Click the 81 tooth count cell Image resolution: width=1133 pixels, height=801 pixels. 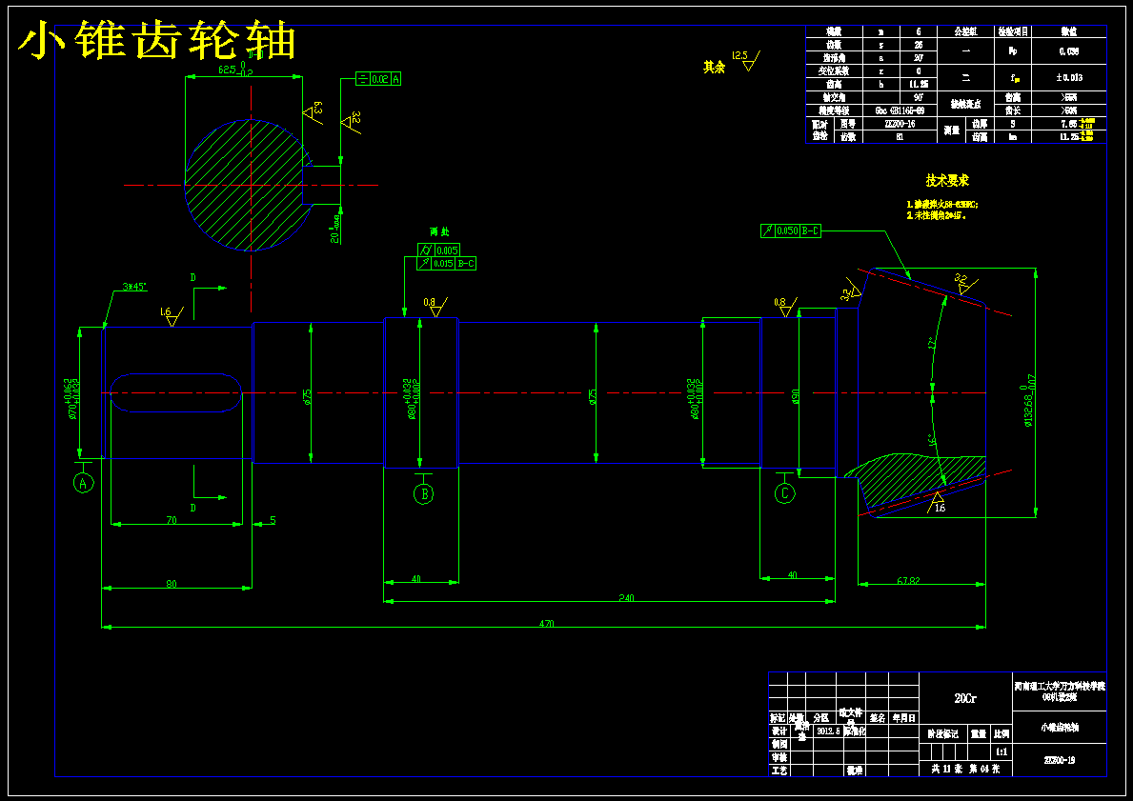click(x=900, y=136)
